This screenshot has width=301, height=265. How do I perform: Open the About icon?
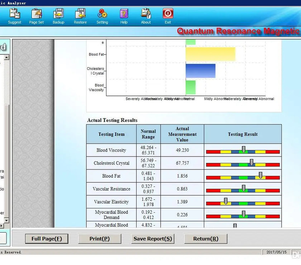pyautogui.click(x=146, y=16)
